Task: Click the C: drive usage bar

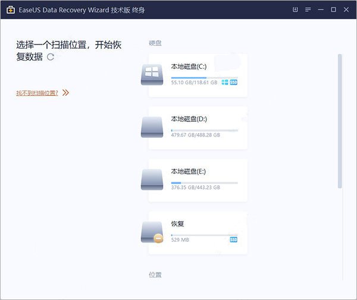Action: click(205, 78)
